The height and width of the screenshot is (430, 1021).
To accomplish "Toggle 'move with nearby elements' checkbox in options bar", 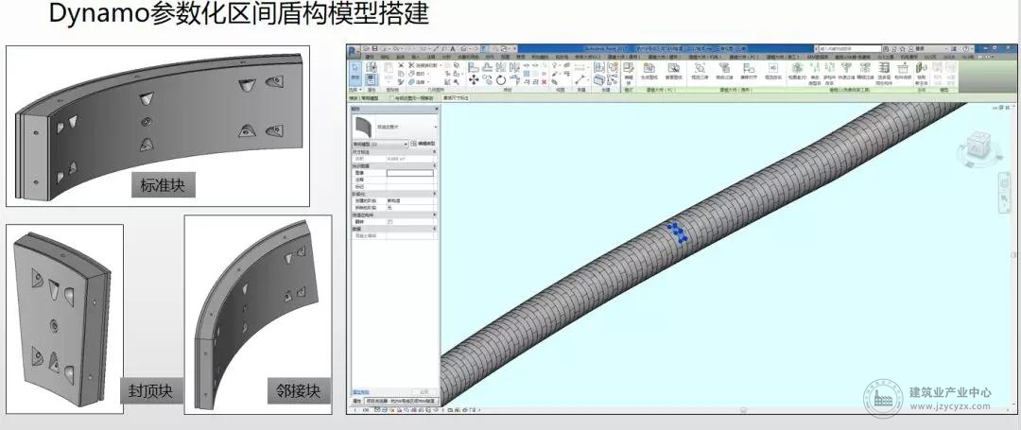I will coord(391,98).
